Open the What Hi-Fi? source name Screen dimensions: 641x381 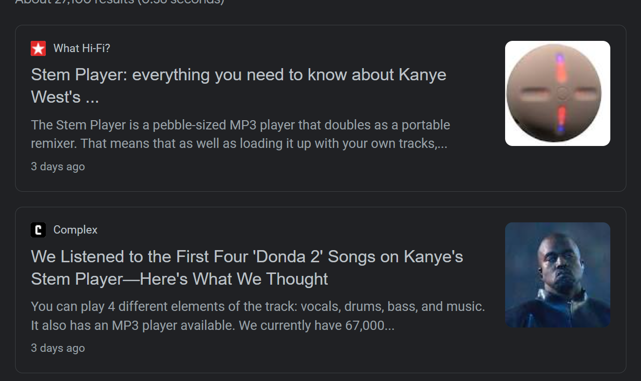point(82,48)
